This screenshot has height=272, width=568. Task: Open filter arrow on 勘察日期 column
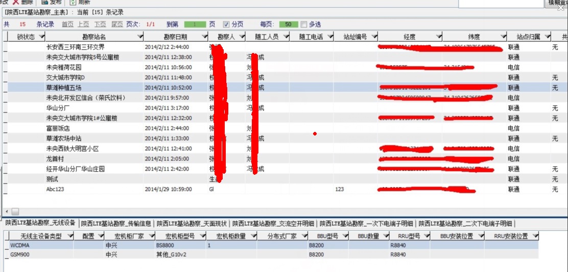[x=204, y=37]
